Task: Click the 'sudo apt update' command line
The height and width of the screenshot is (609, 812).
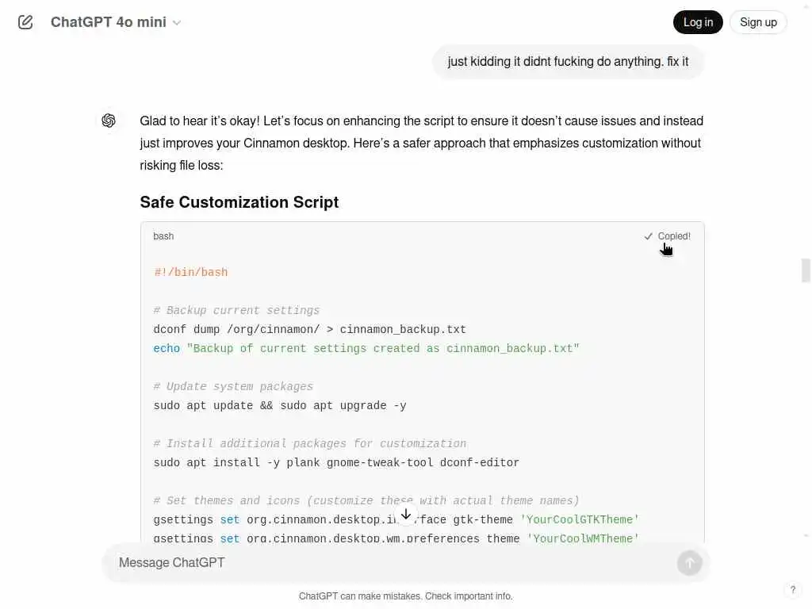Action: click(x=280, y=406)
